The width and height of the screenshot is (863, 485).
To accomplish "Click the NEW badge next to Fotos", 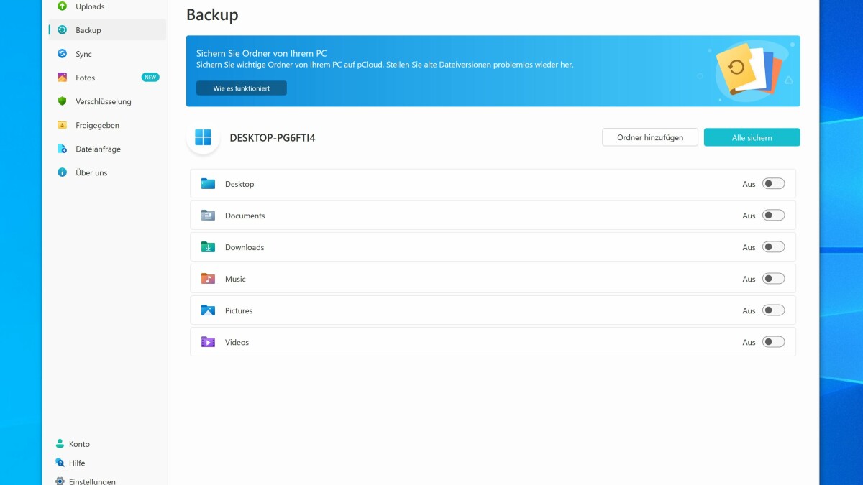I will (x=150, y=78).
